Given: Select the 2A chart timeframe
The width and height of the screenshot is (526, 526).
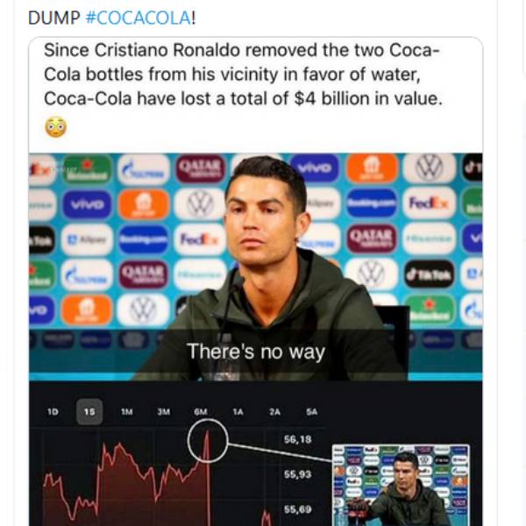Looking at the screenshot, I should [274, 411].
